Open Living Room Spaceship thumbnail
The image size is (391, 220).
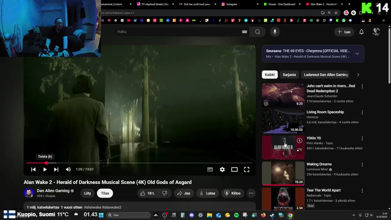[x=283, y=121]
